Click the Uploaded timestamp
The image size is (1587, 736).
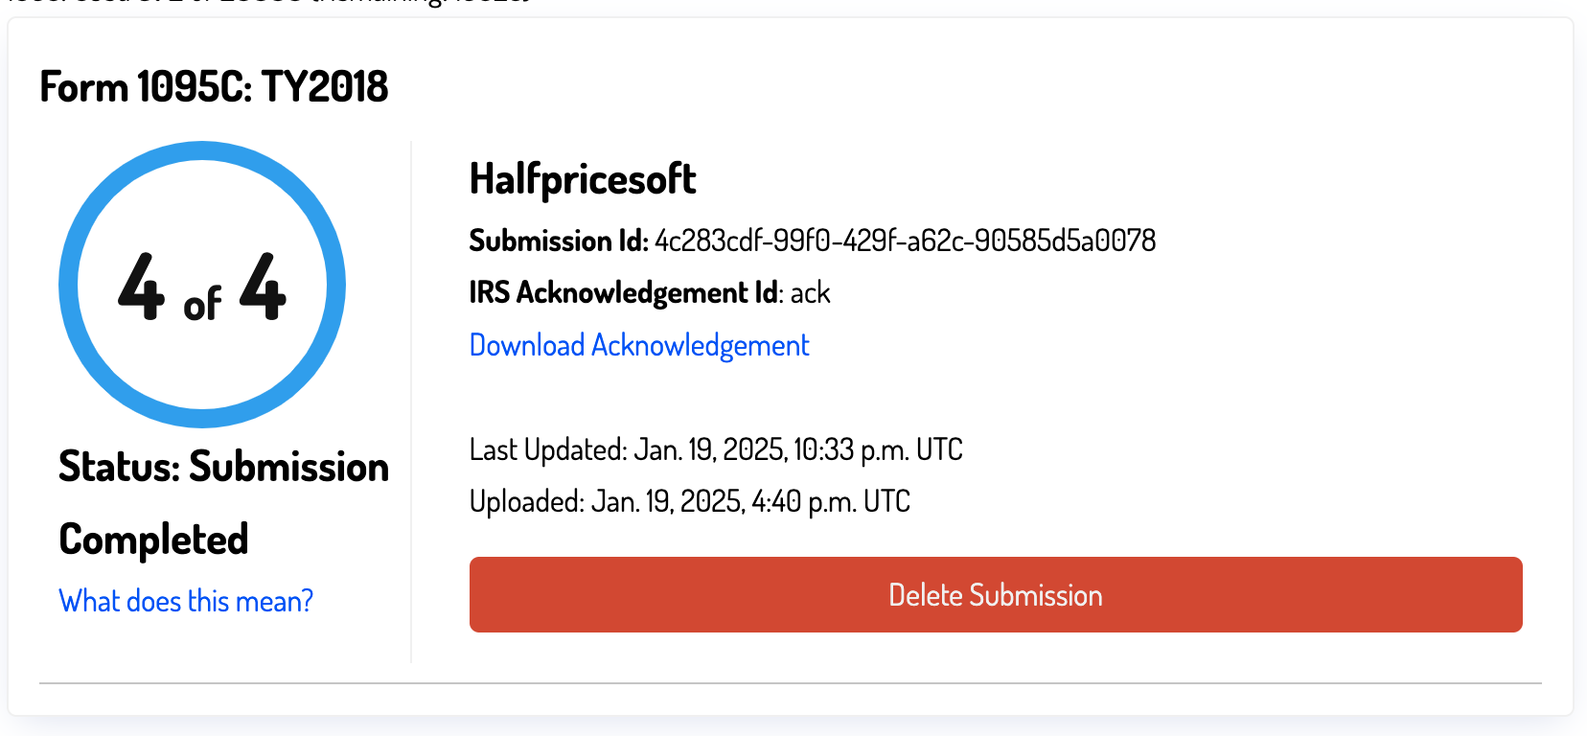pos(689,500)
